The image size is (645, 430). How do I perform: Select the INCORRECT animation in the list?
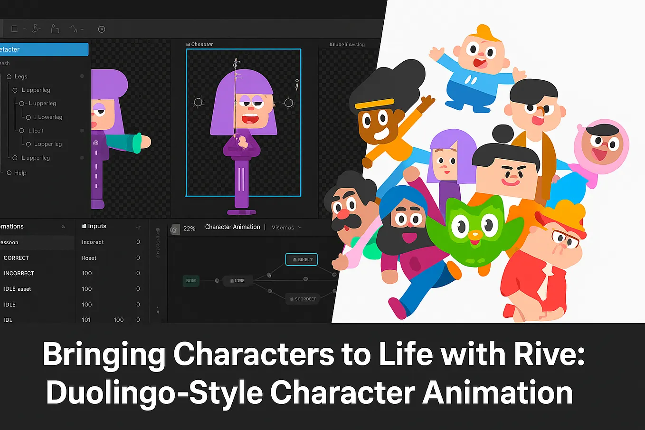[x=19, y=273]
